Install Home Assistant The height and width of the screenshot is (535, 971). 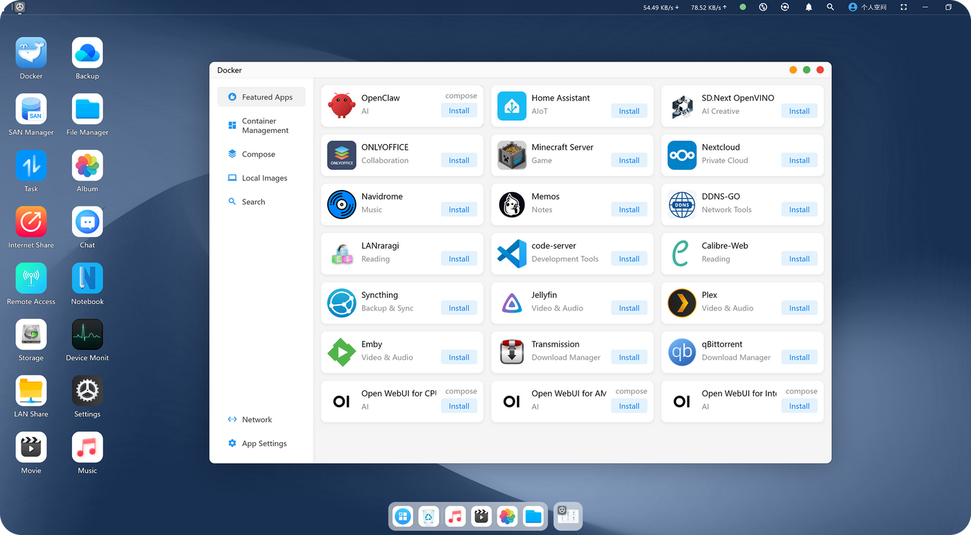click(629, 111)
